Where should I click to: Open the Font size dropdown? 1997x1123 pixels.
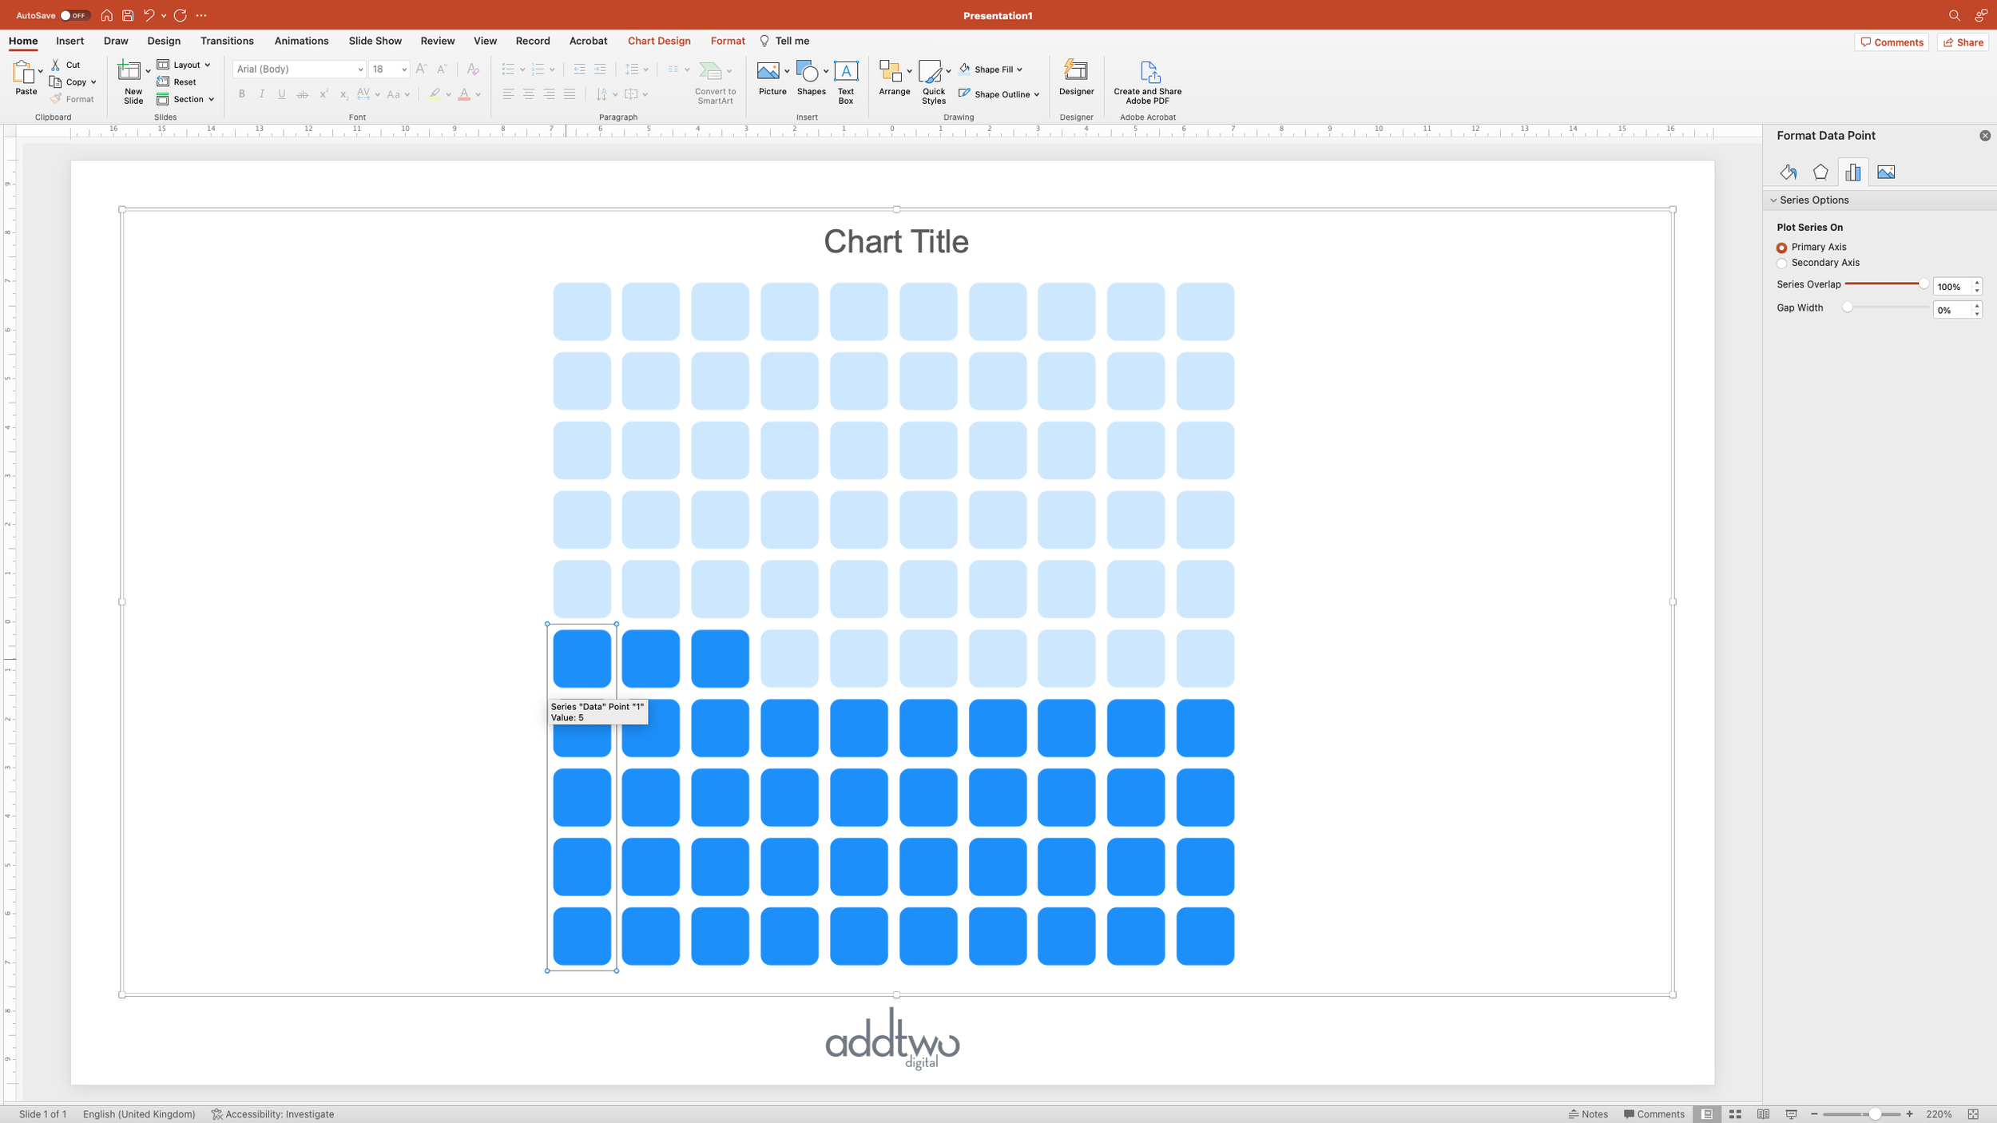pos(404,69)
